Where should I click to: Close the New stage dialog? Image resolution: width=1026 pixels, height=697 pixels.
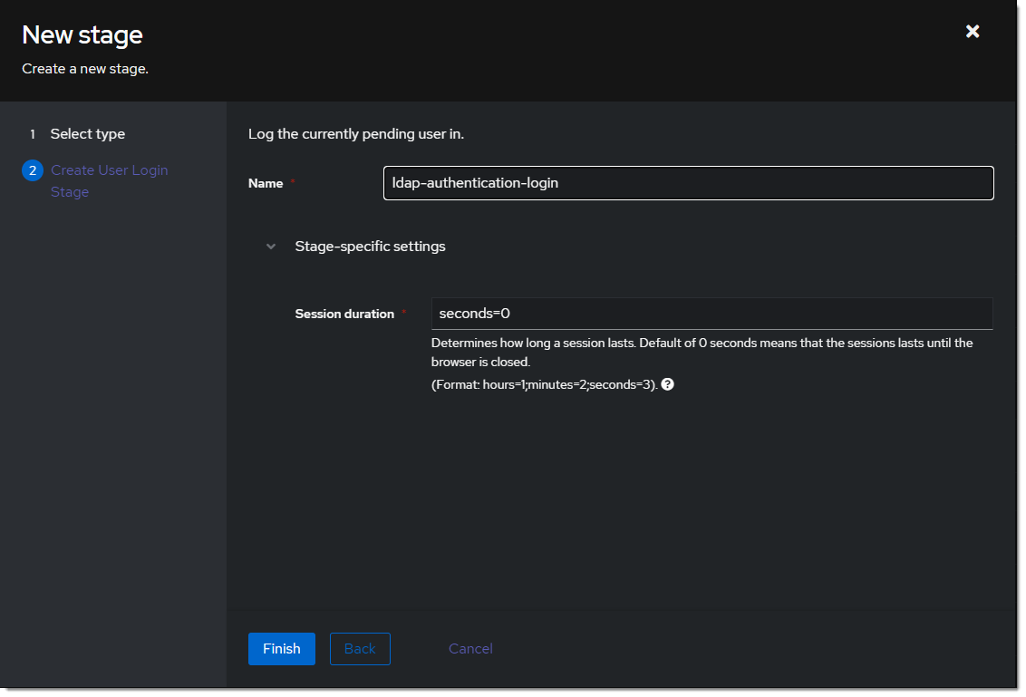pyautogui.click(x=972, y=32)
